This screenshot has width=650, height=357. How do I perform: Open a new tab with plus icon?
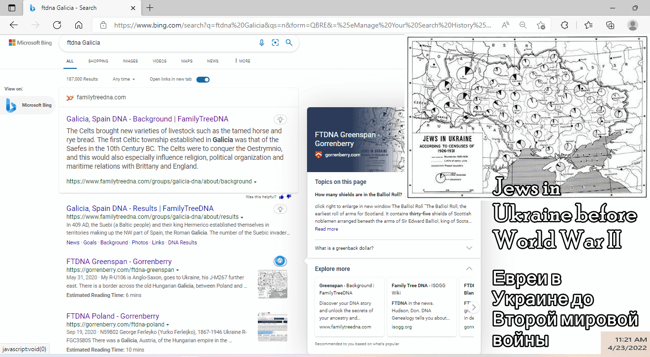coord(150,8)
